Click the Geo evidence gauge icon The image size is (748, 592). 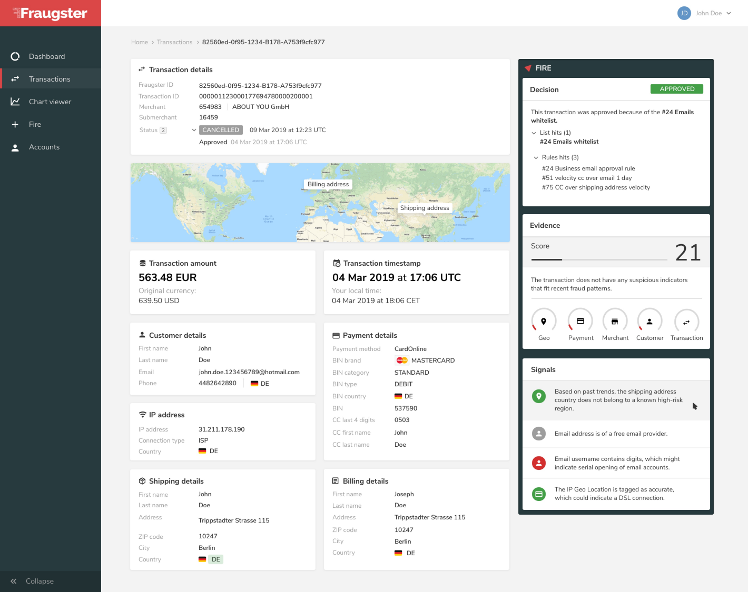pos(544,321)
